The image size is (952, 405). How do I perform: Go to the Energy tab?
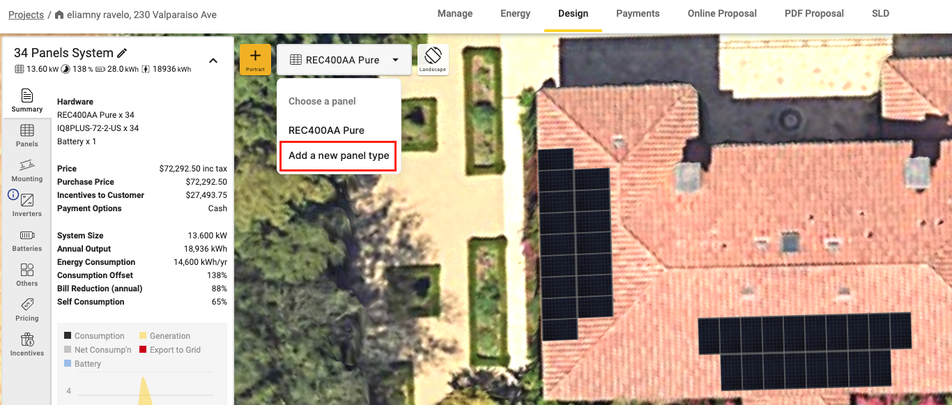(x=515, y=14)
